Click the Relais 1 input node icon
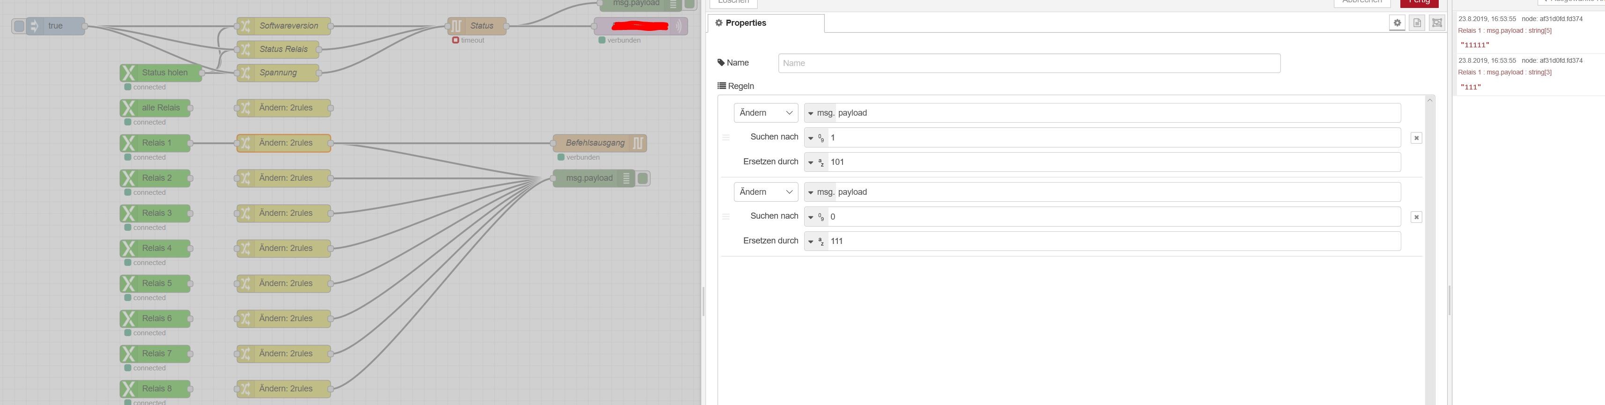1605x405 pixels. pos(128,143)
